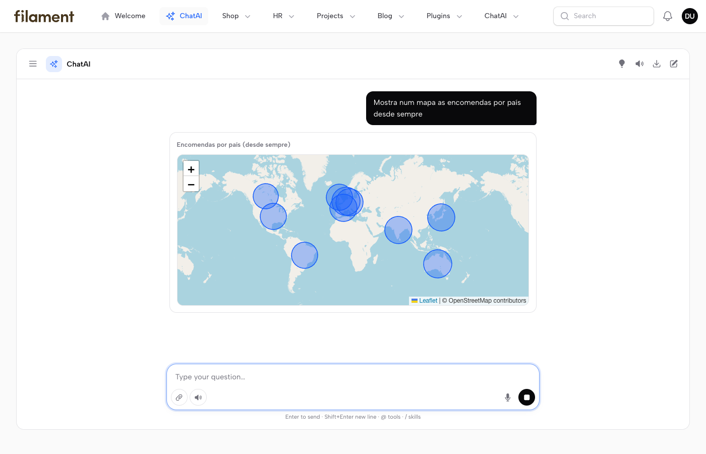This screenshot has width=706, height=454.
Task: Stop the response with stop button
Action: click(526, 398)
